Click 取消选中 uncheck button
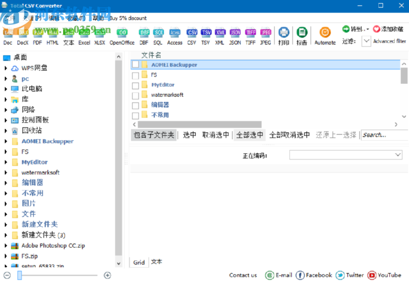Viewport: 409px width, 283px height. [x=216, y=135]
